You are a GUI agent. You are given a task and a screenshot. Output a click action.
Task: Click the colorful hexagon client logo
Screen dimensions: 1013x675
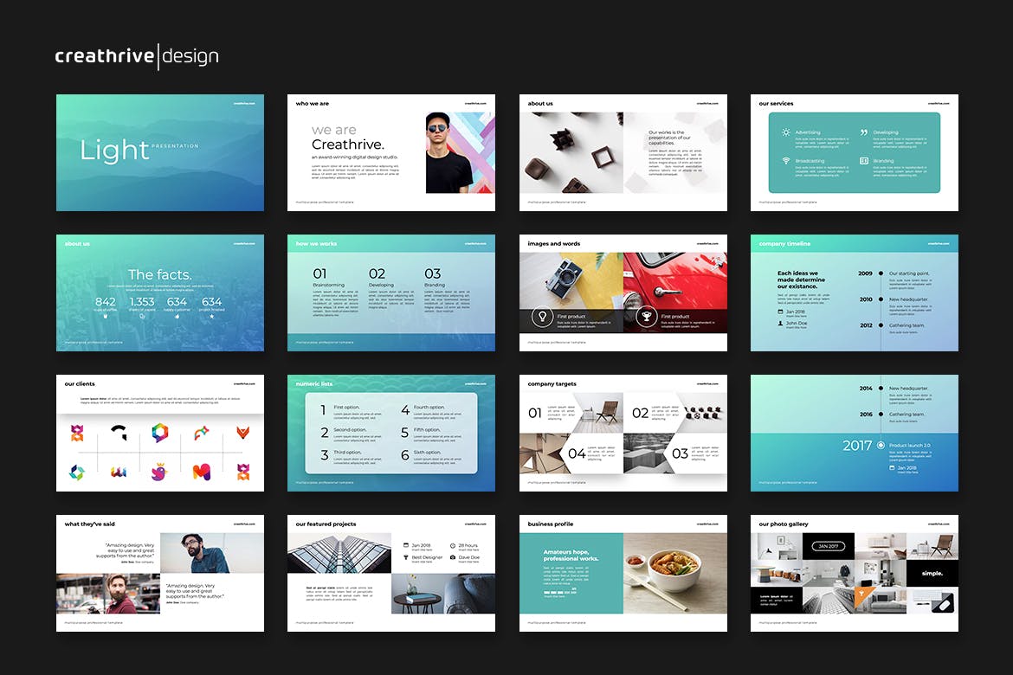click(x=159, y=432)
